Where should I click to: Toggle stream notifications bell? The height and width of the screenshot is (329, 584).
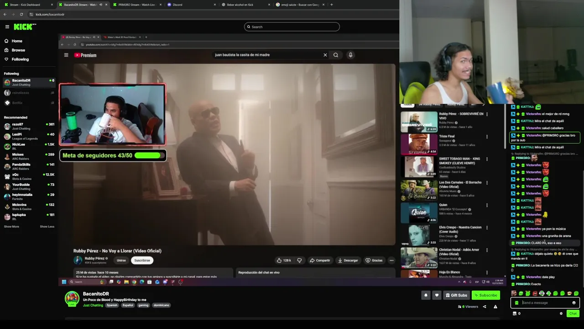click(x=426, y=295)
